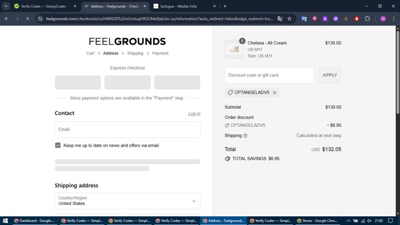Open the red extension icon

(357, 19)
